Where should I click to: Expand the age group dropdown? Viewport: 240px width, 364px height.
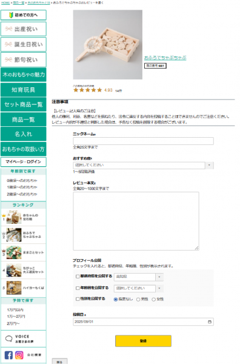tap(138, 288)
